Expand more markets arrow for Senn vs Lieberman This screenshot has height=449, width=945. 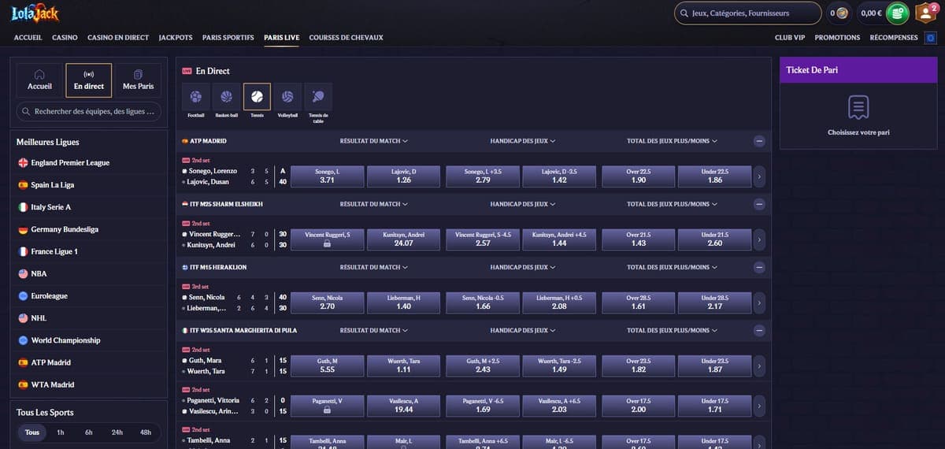click(x=759, y=302)
